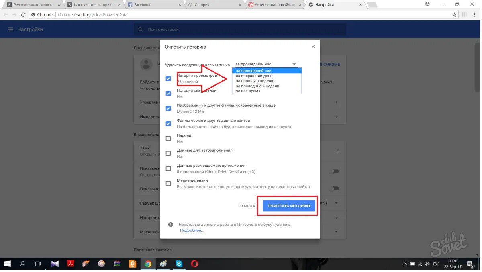Toggle the first Показывать switch in settings
Image resolution: width=482 pixels, height=272 pixels.
click(334, 171)
